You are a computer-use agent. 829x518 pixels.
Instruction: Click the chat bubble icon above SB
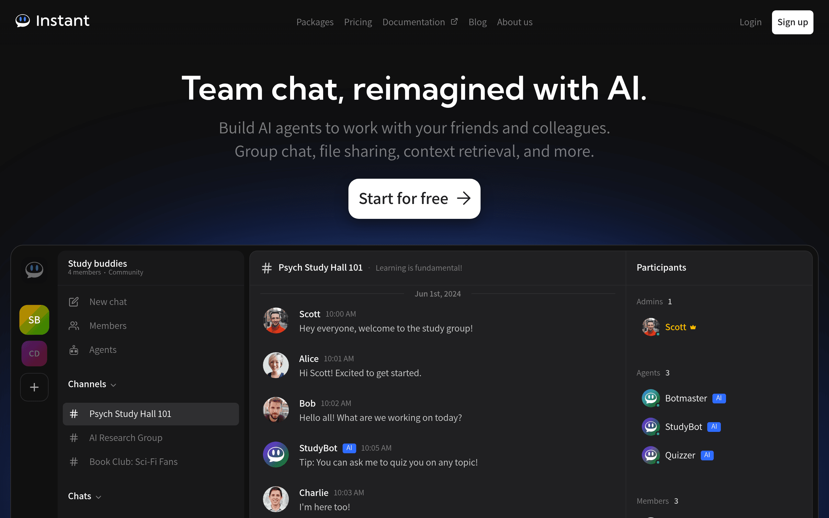coord(34,270)
